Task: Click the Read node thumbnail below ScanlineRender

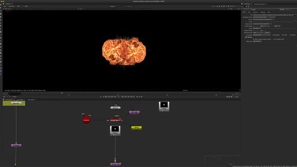Action: [115, 130]
